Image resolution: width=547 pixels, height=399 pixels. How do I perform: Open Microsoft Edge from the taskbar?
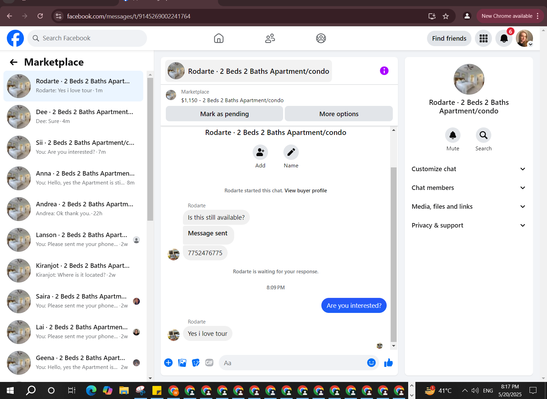(x=91, y=390)
